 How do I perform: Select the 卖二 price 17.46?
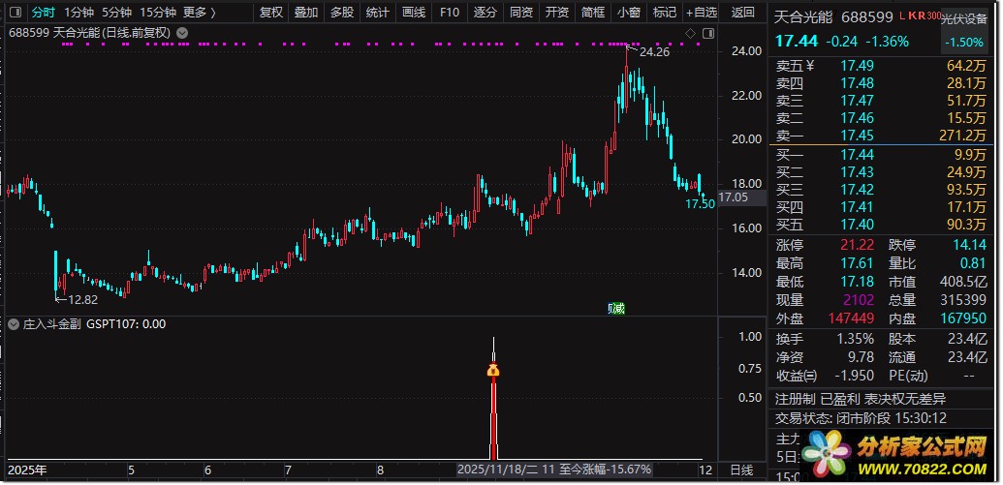tap(858, 118)
